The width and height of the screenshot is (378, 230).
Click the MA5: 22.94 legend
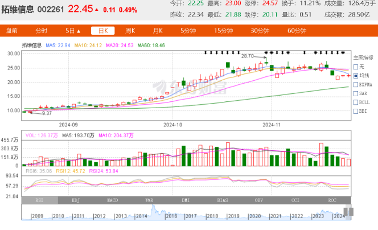58,46
